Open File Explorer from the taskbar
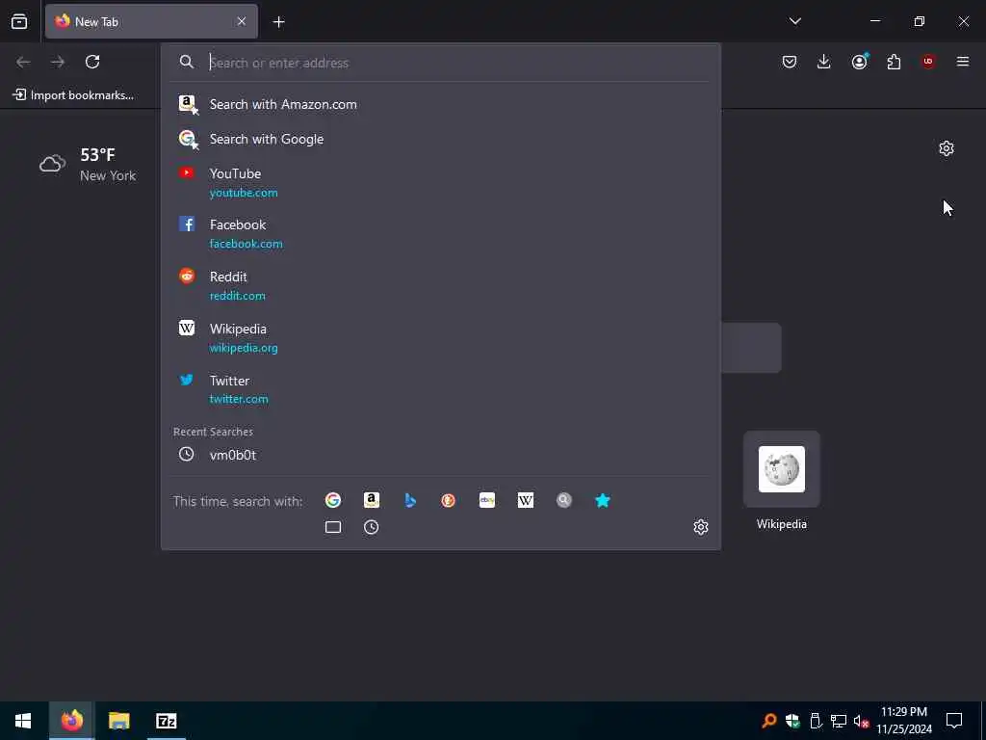The width and height of the screenshot is (986, 740). point(118,721)
